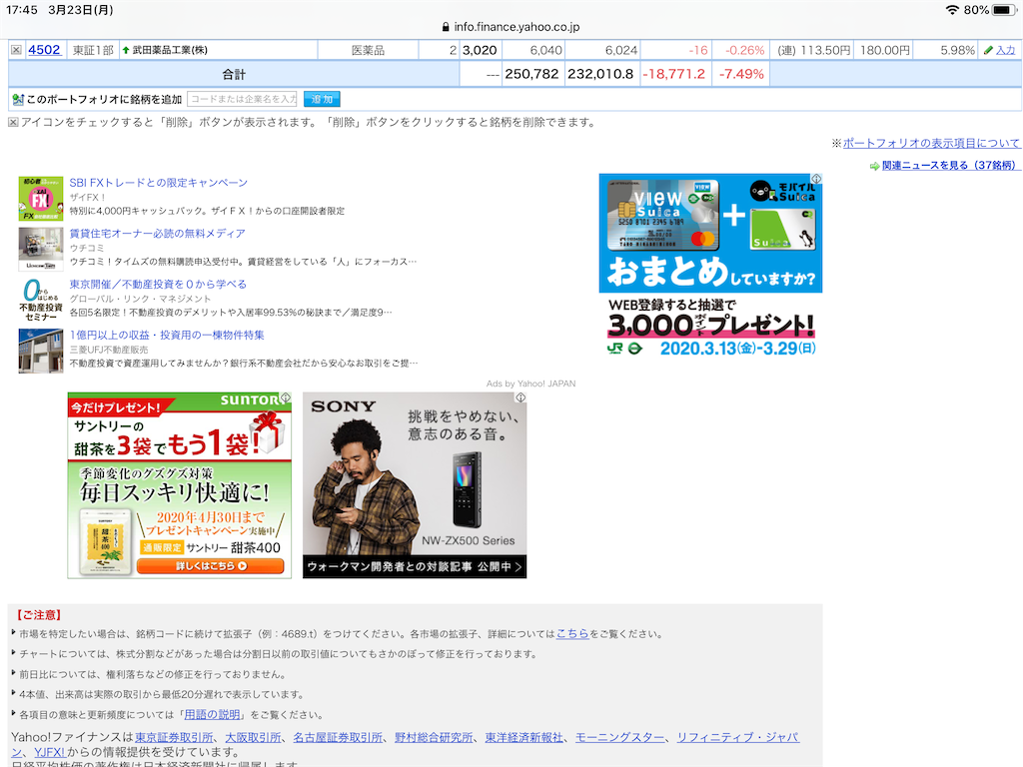Open the ZAi FX ad thumbnail

tap(40, 199)
